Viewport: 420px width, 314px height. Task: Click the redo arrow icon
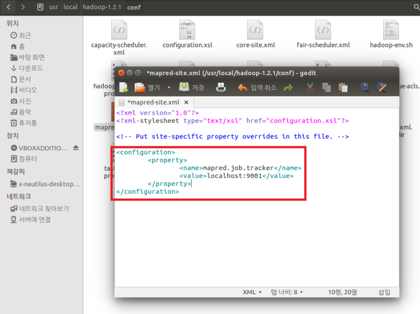click(x=288, y=87)
